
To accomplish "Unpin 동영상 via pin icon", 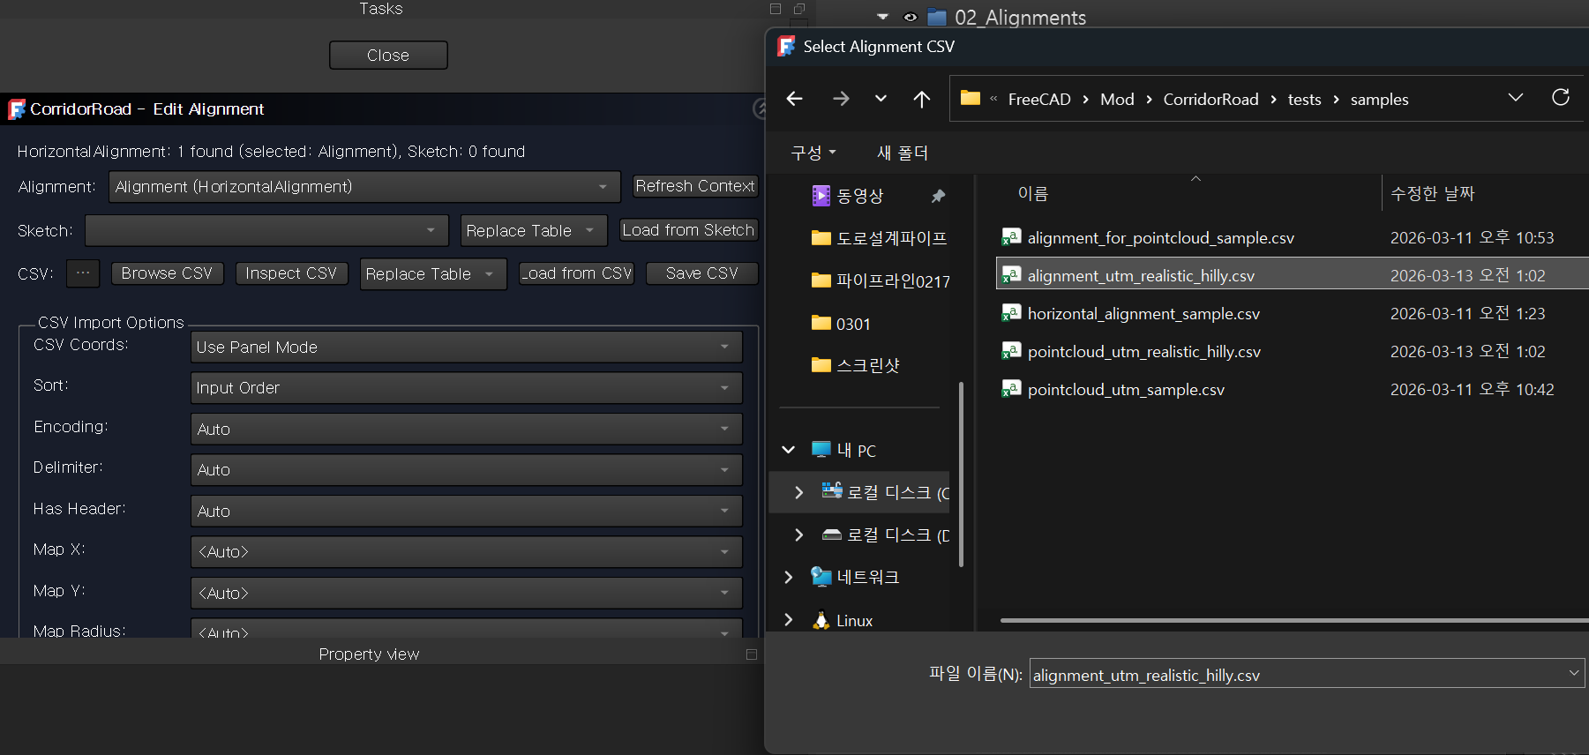I will pyautogui.click(x=938, y=196).
